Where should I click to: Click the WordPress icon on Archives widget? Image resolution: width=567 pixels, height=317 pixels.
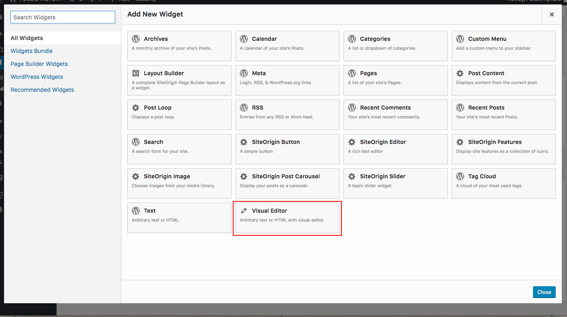[136, 39]
